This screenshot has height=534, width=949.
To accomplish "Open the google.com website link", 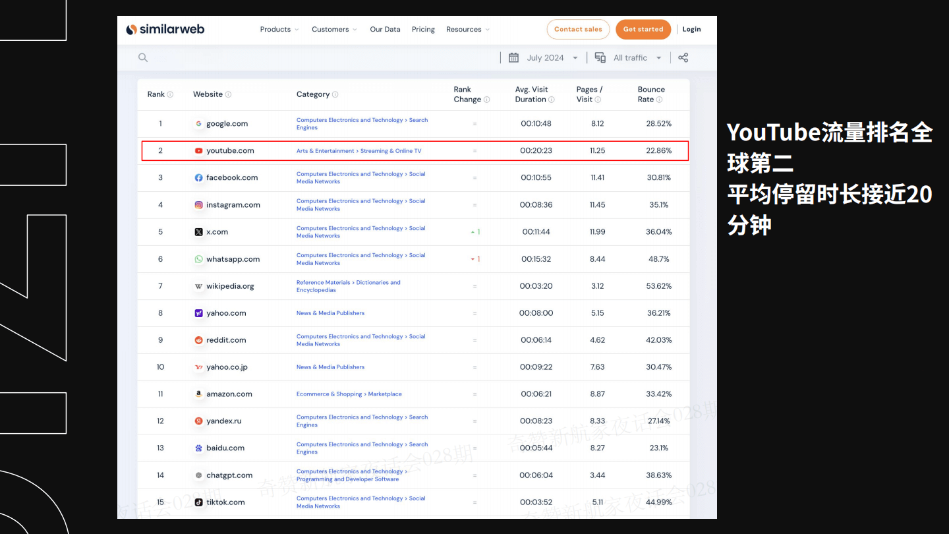I will pyautogui.click(x=227, y=123).
